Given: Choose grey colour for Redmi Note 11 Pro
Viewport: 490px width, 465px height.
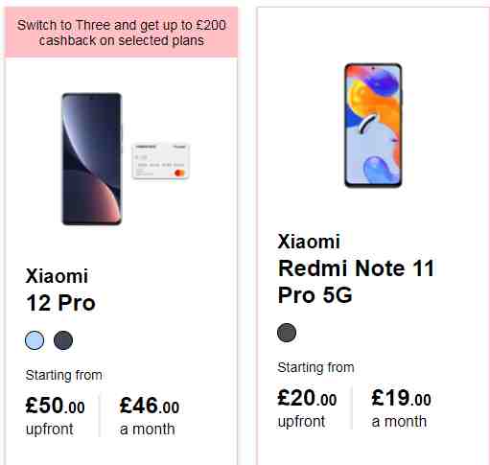Looking at the screenshot, I should tap(287, 333).
